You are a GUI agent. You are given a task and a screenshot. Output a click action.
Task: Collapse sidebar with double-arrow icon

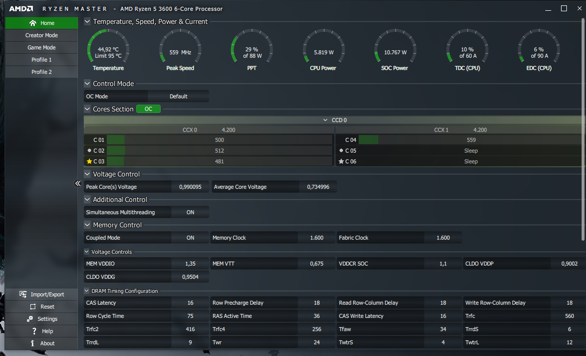[77, 183]
